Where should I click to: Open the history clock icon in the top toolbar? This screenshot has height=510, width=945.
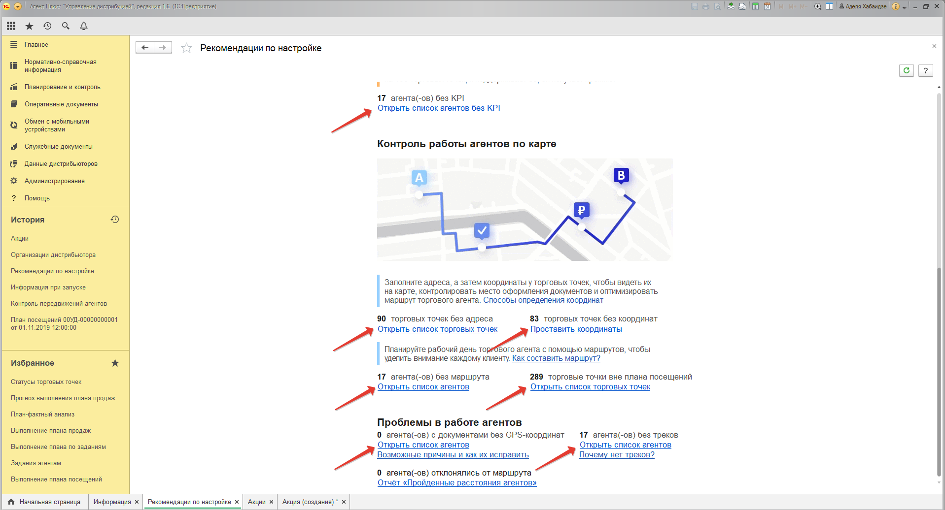47,26
